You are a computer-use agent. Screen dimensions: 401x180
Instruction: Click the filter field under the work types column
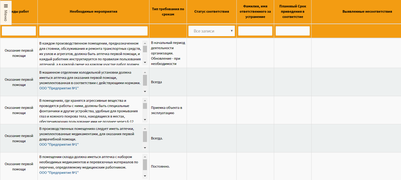tap(19, 31)
